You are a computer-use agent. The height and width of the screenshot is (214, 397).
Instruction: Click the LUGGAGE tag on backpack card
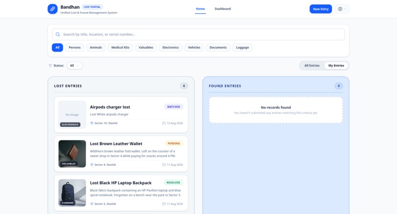(67, 203)
